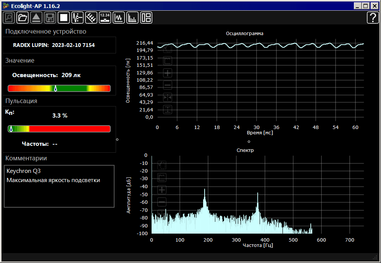Click the oscillogram horizontal compress arrows icon
The image size is (381, 263).
click(x=168, y=98)
